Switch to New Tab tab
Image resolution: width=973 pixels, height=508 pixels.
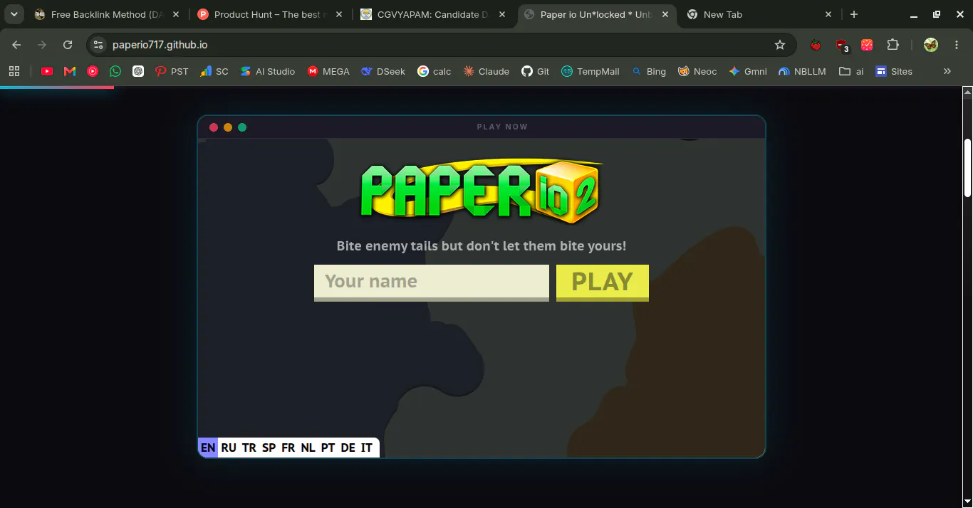click(759, 14)
